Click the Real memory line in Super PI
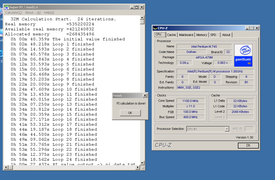 tap(49, 24)
